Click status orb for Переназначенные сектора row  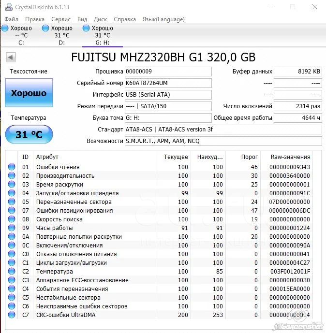click(x=12, y=202)
